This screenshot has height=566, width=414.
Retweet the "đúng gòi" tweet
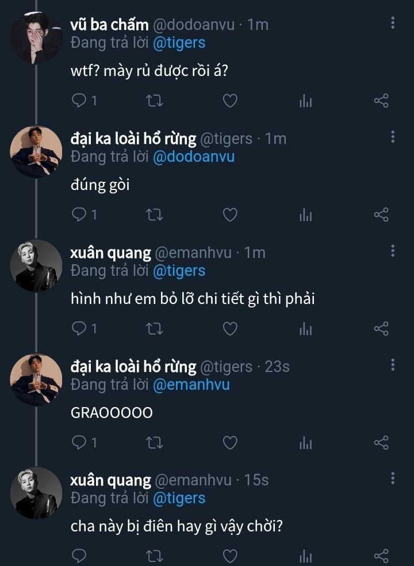[x=155, y=215]
